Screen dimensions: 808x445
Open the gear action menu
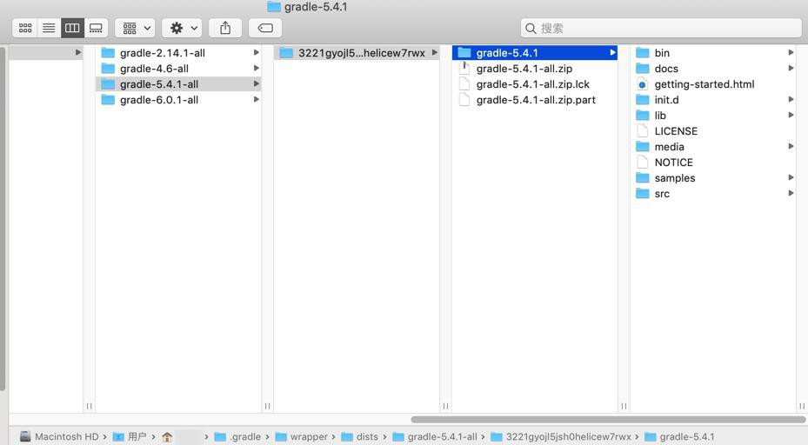point(182,28)
